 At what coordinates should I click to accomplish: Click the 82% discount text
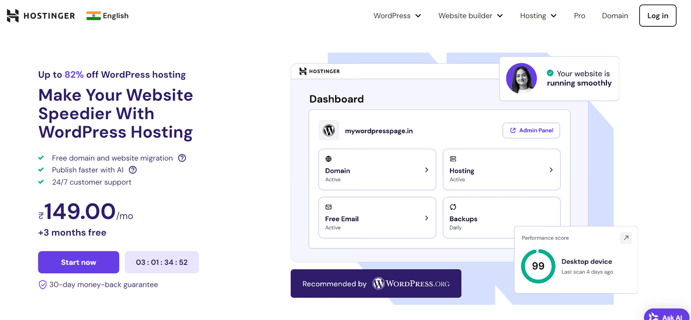pos(74,75)
